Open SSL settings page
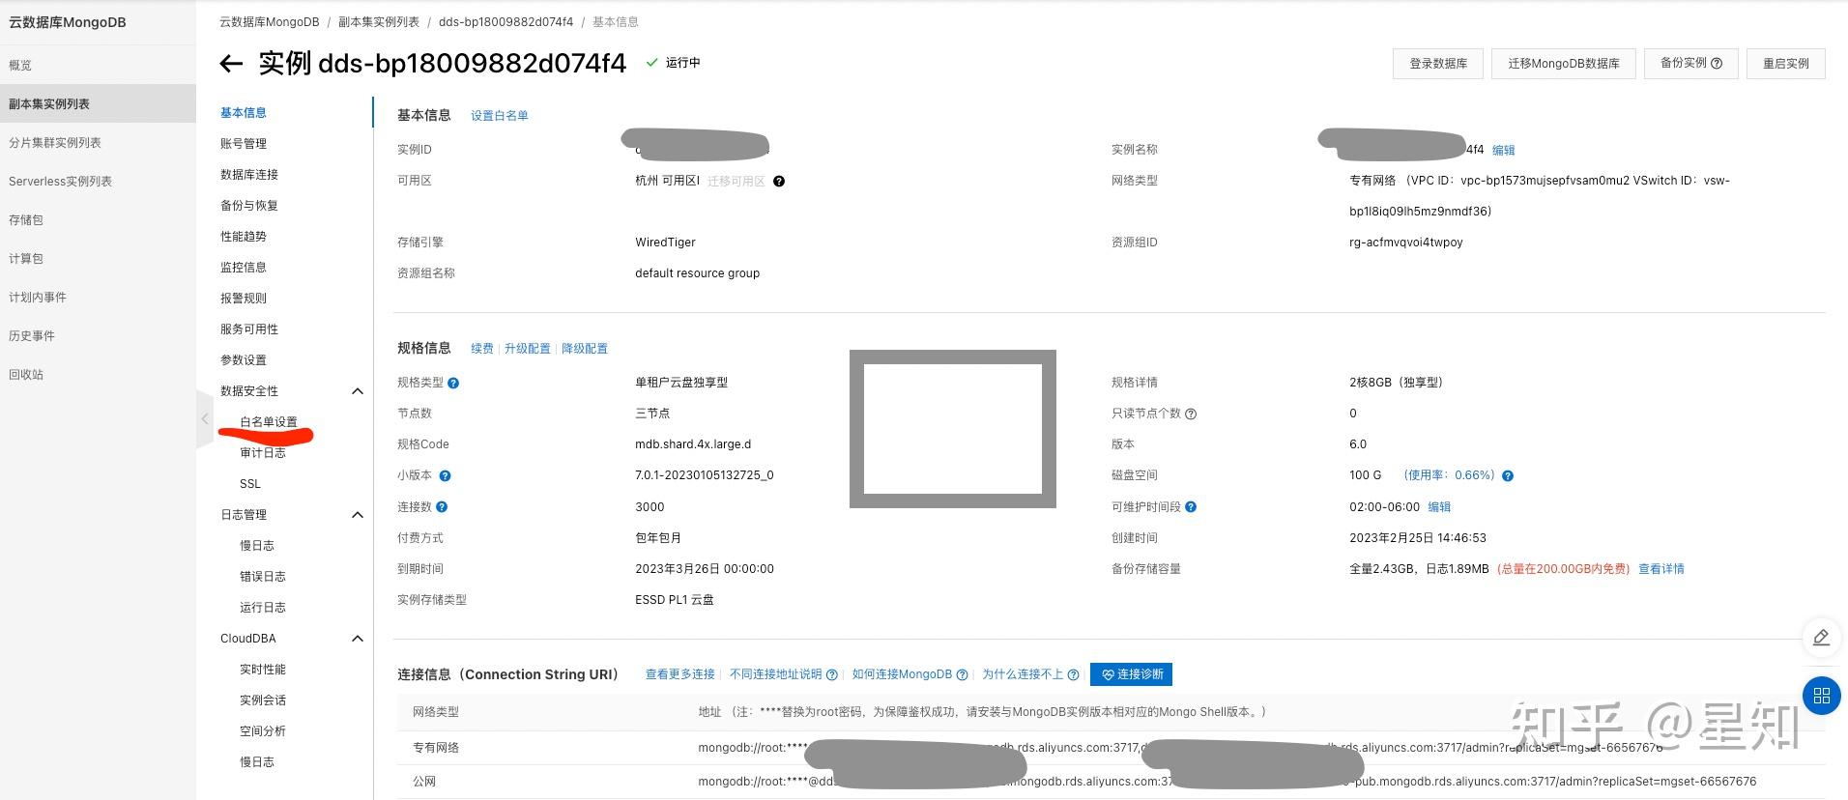 point(250,484)
